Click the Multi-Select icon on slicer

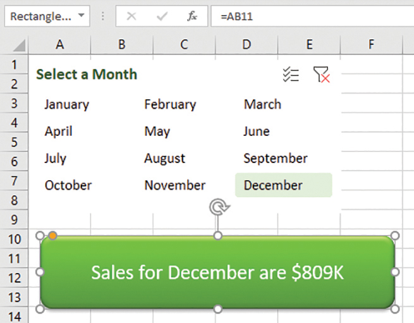291,75
